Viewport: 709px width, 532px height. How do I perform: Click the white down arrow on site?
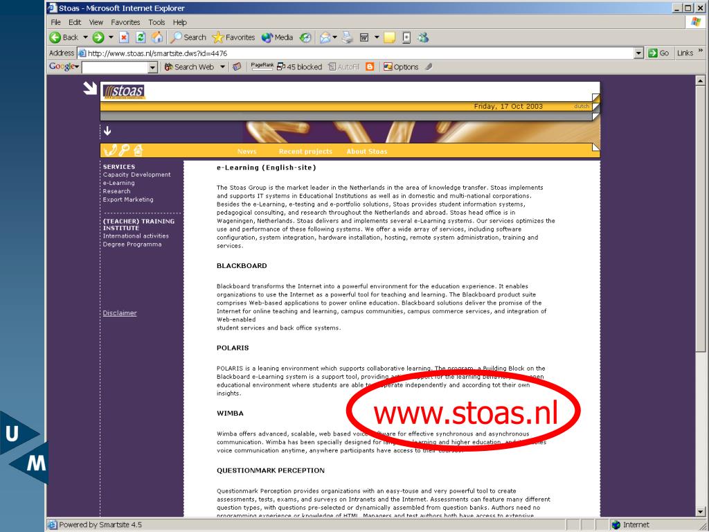107,131
